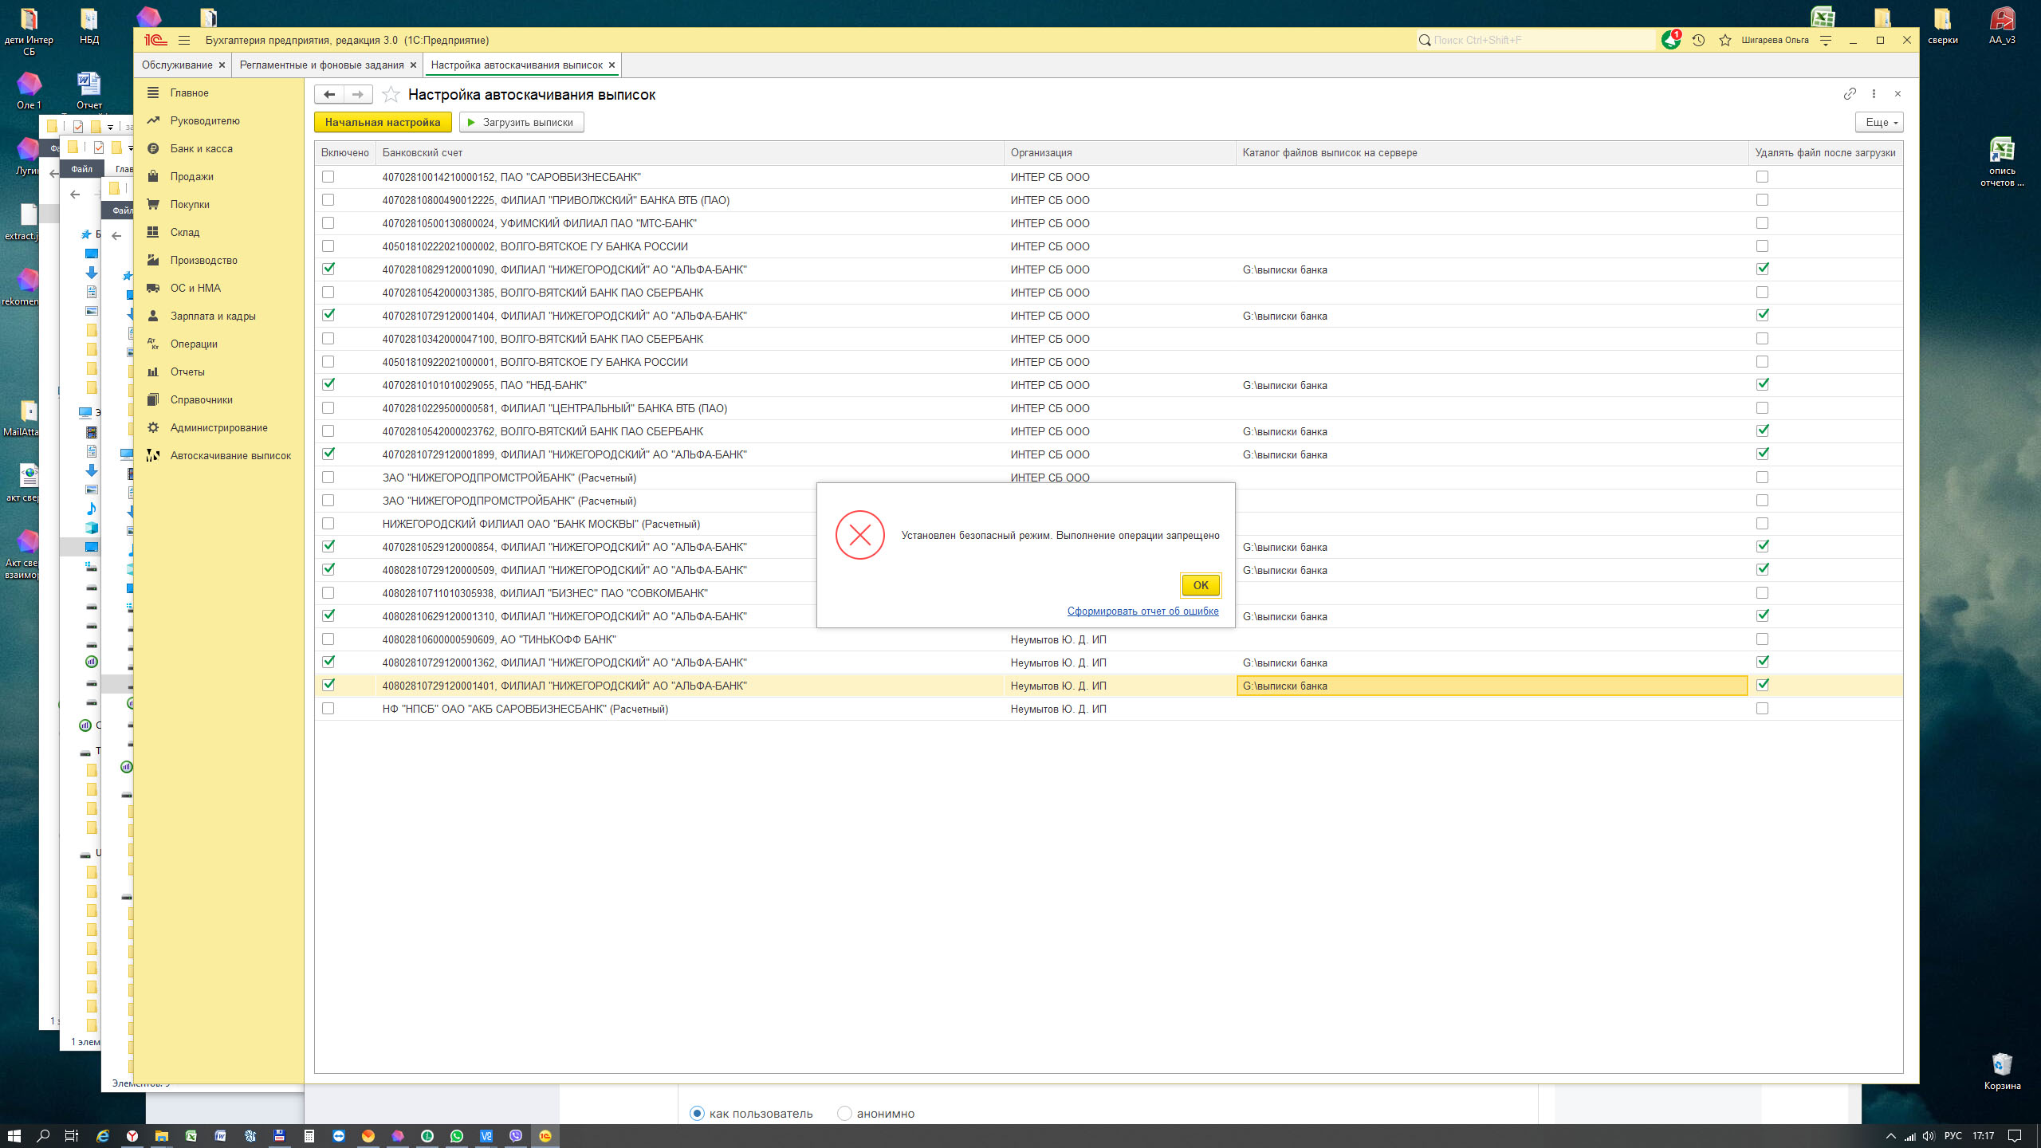Image resolution: width=2041 pixels, height=1148 pixels.
Task: Select the 'как пользователь' radio button
Action: coord(698,1113)
